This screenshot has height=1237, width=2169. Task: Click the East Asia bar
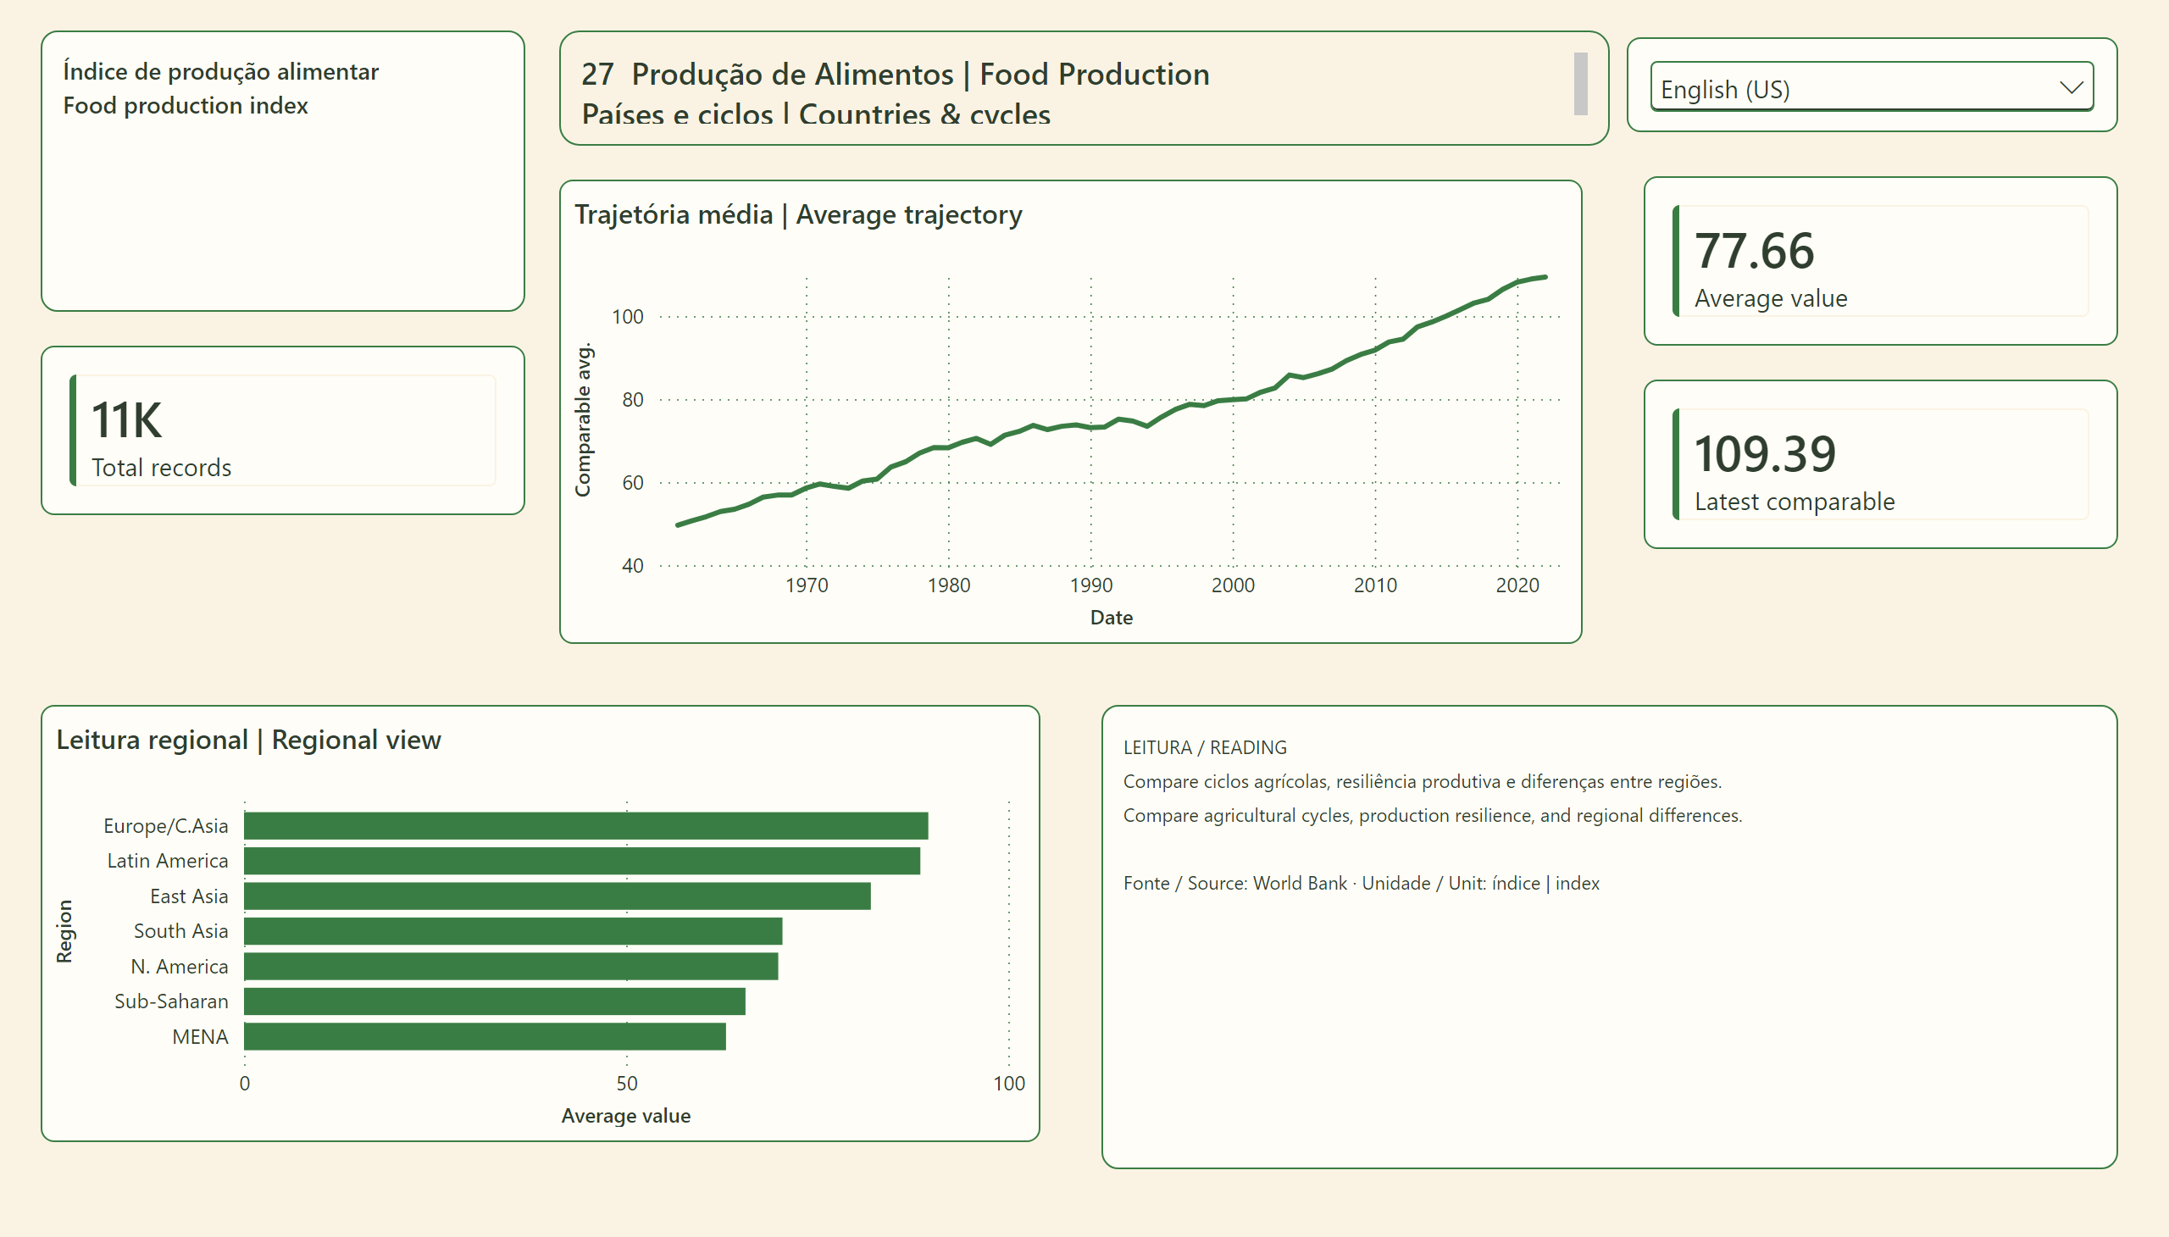558,896
